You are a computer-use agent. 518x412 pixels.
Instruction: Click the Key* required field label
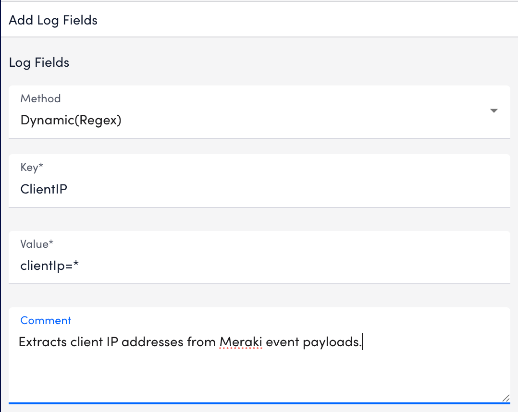point(32,167)
